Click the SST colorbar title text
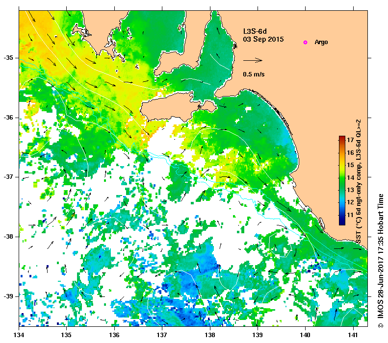The width and height of the screenshot is (388, 343). tap(358, 181)
